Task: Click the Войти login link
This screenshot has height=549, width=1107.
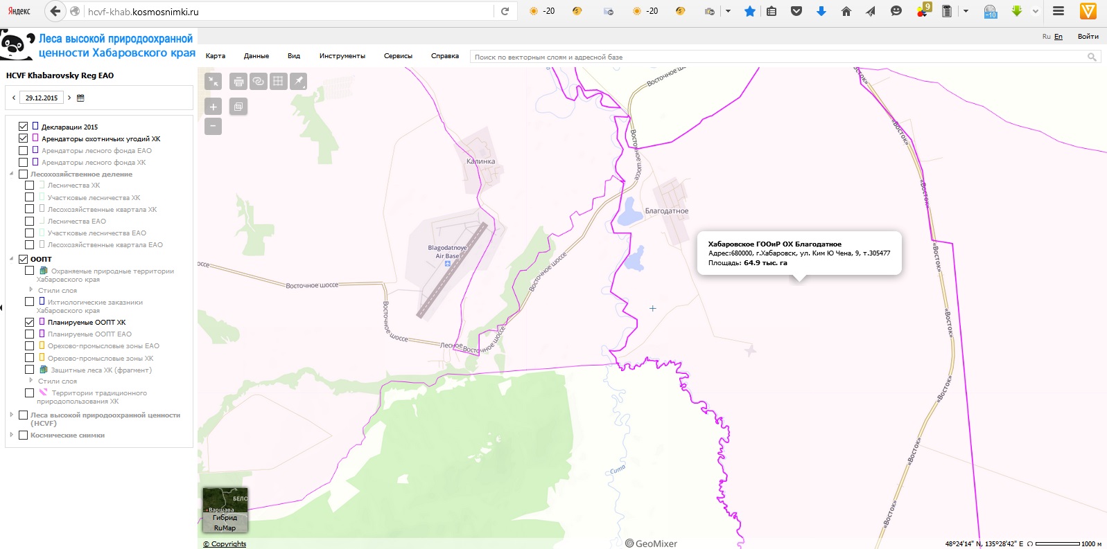Action: point(1088,37)
